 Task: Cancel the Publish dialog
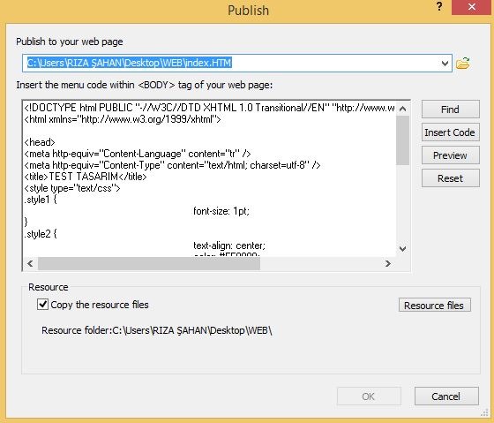click(446, 397)
